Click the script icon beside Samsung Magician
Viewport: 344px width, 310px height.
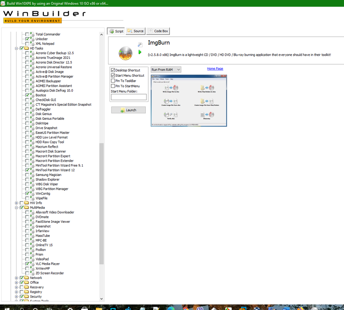point(32,175)
